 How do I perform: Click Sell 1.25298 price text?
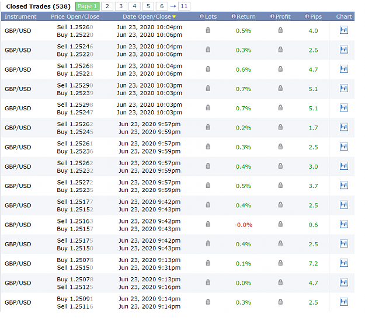pyautogui.click(x=75, y=104)
